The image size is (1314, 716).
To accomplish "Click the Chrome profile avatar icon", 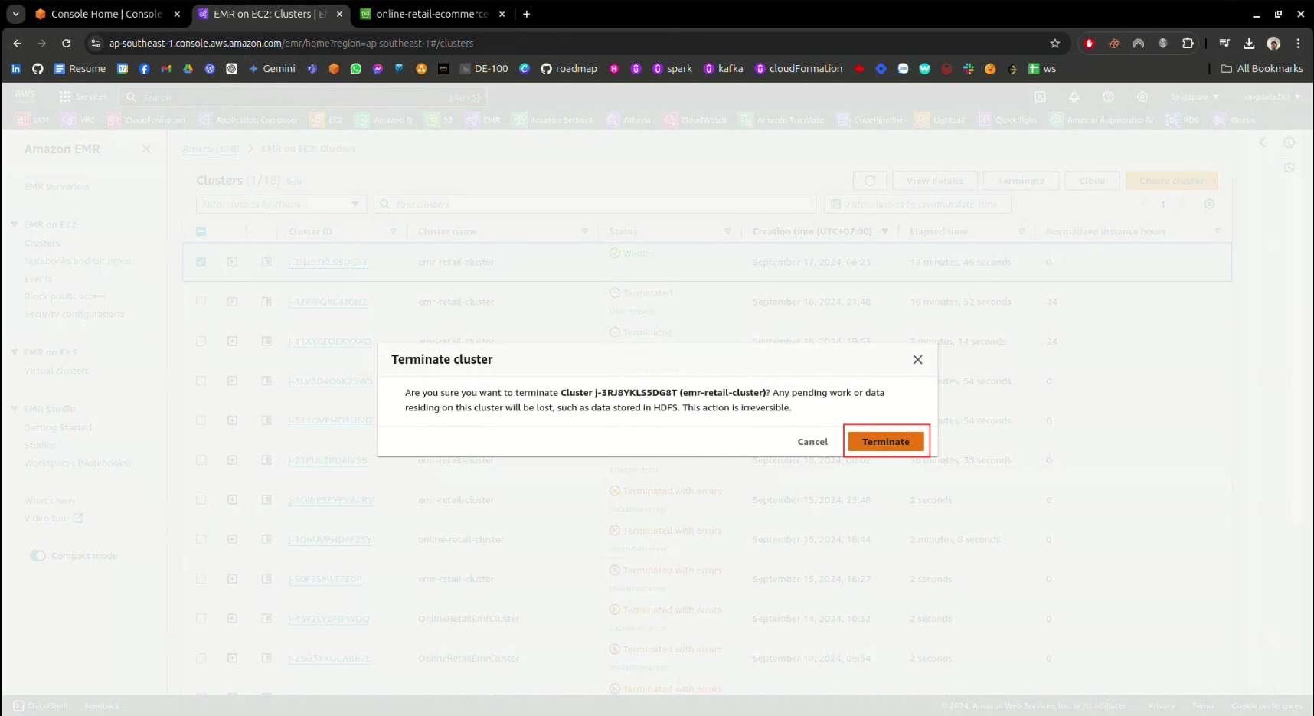I will (x=1273, y=44).
